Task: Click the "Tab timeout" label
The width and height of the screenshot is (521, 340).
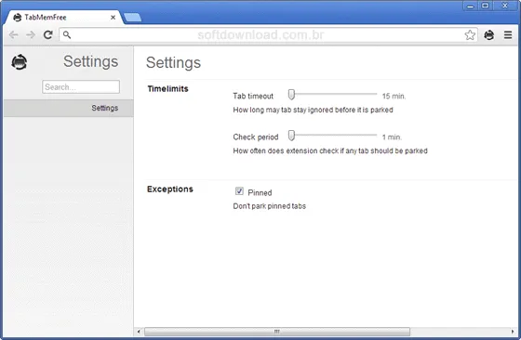Action: [253, 97]
